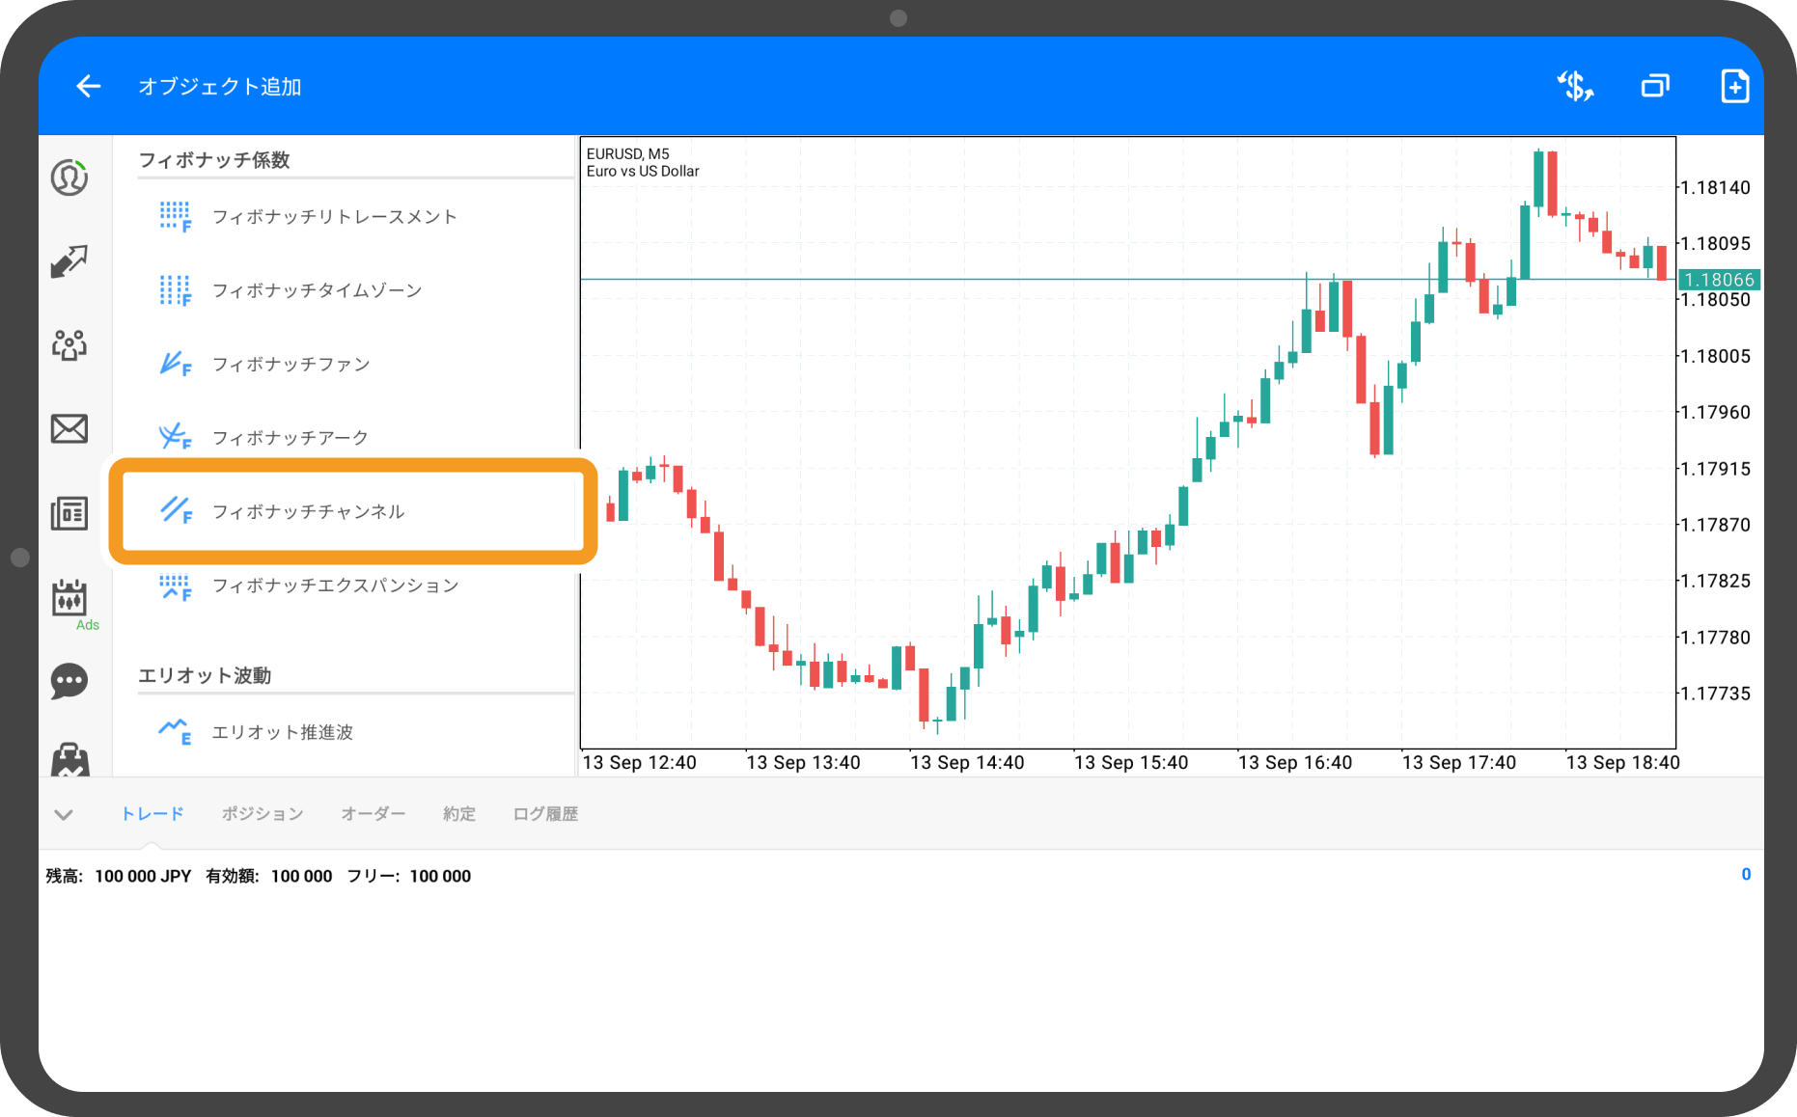
Task: Open the chat bubble sidebar icon
Action: click(69, 681)
